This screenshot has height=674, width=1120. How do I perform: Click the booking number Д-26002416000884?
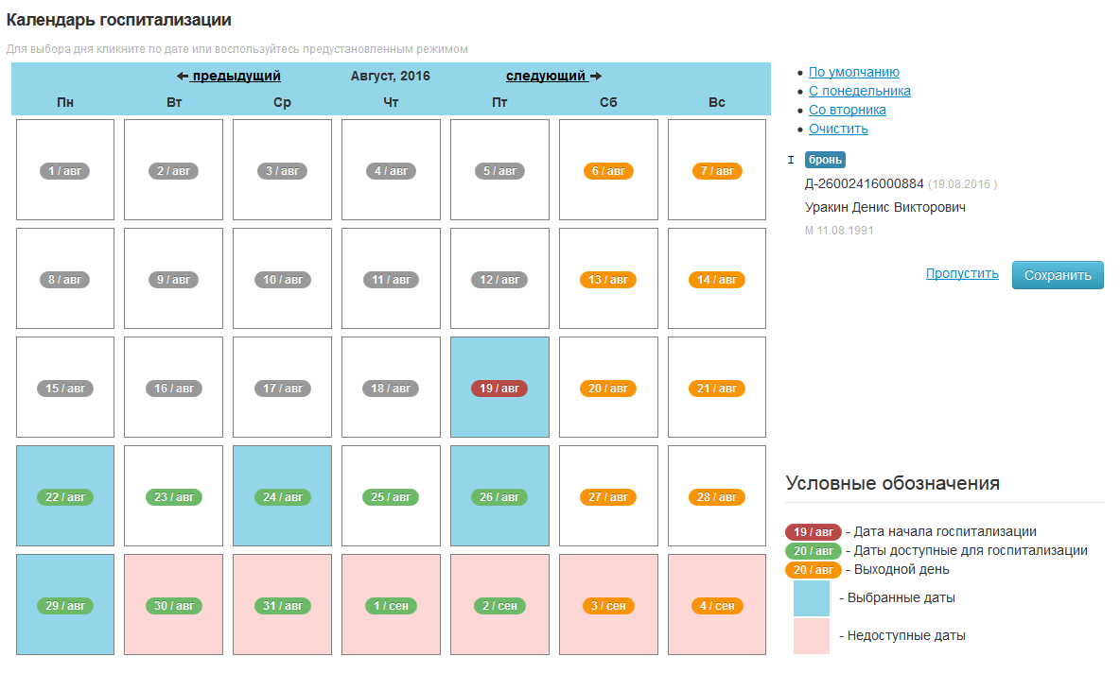pos(865,183)
